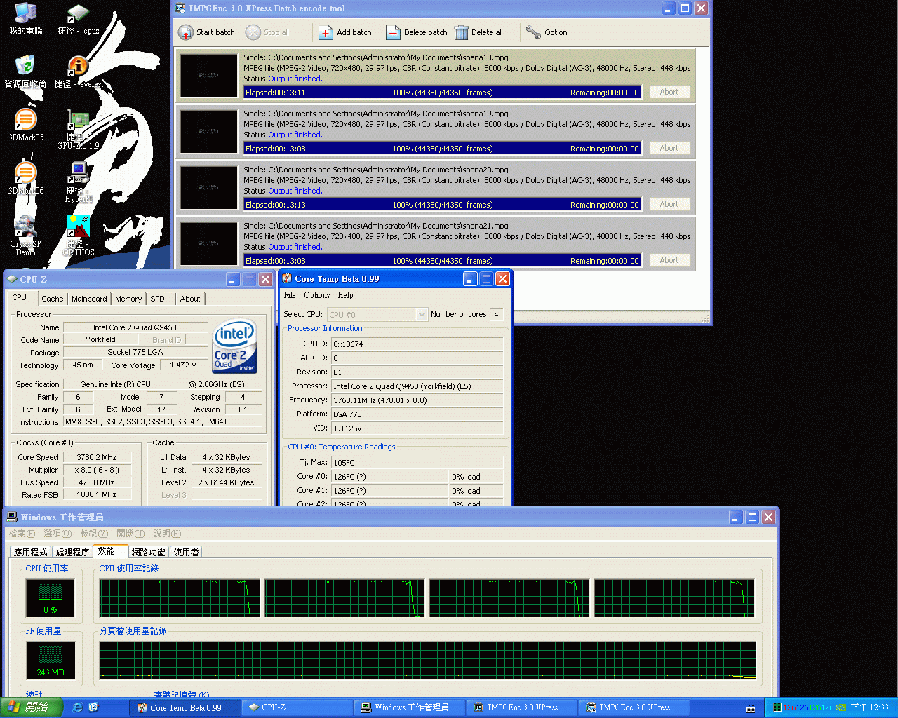
Task: Click the shana19.mpg progress bar
Action: [442, 148]
